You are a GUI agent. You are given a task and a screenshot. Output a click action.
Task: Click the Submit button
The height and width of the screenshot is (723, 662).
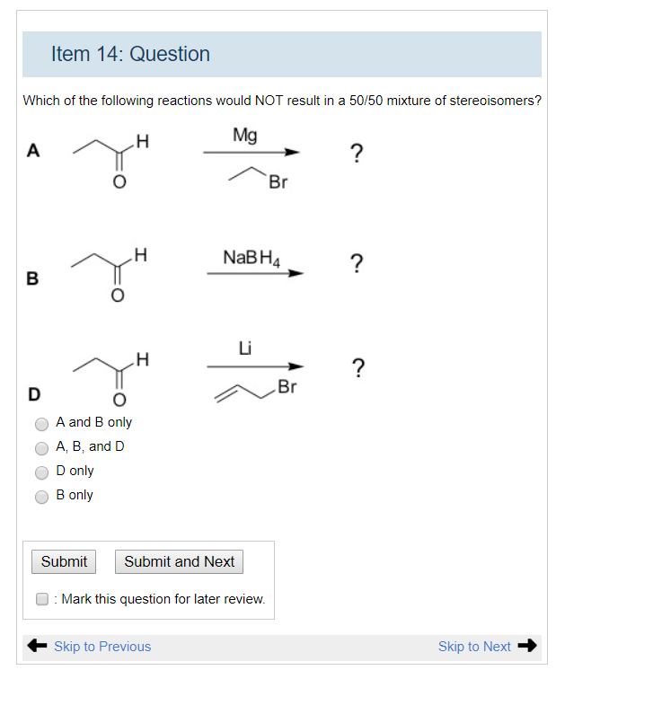point(63,561)
